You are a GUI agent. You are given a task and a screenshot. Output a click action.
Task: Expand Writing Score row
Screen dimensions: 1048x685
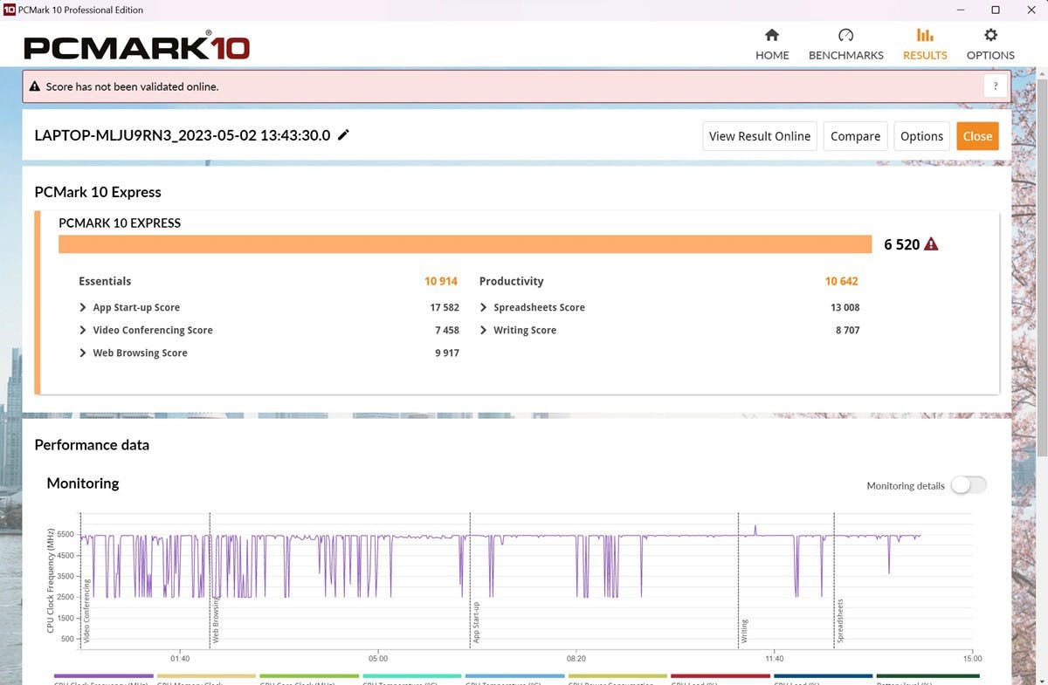pyautogui.click(x=484, y=330)
